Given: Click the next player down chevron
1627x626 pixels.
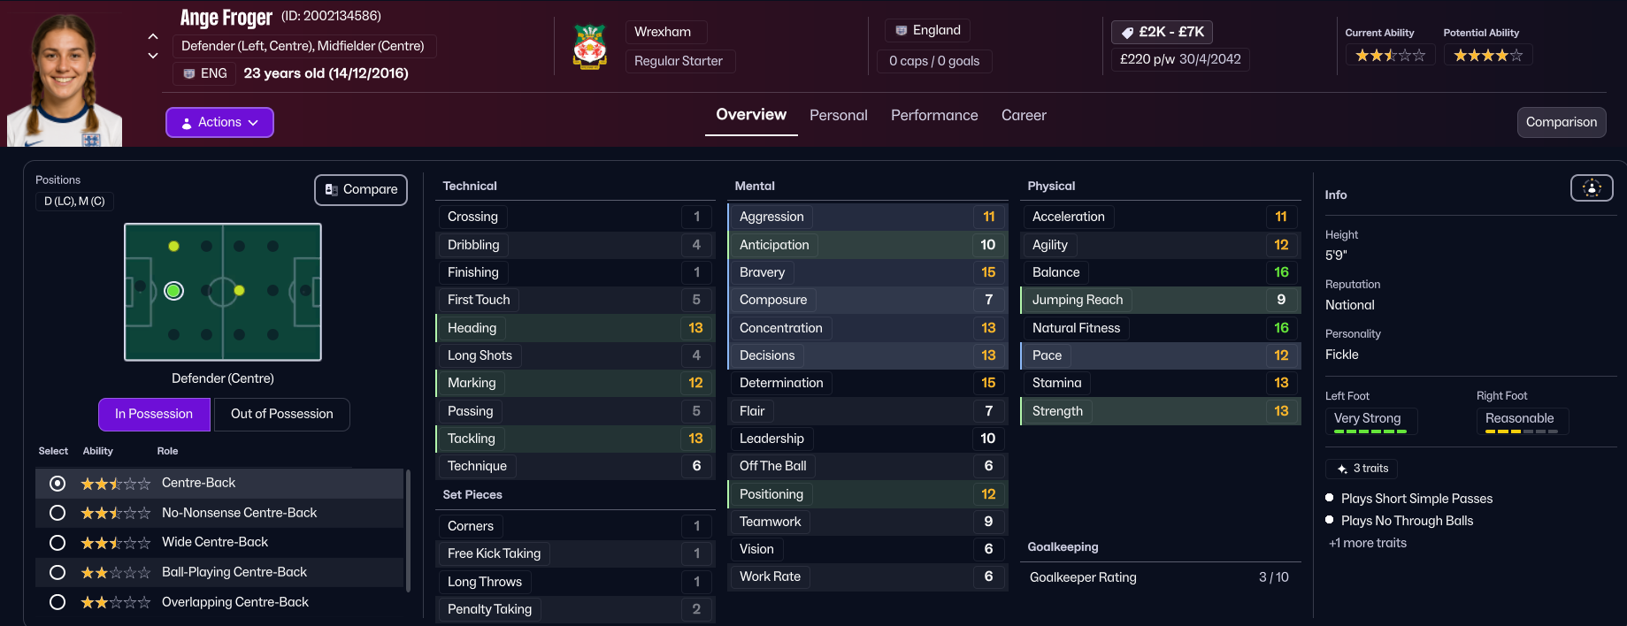Looking at the screenshot, I should click(153, 56).
